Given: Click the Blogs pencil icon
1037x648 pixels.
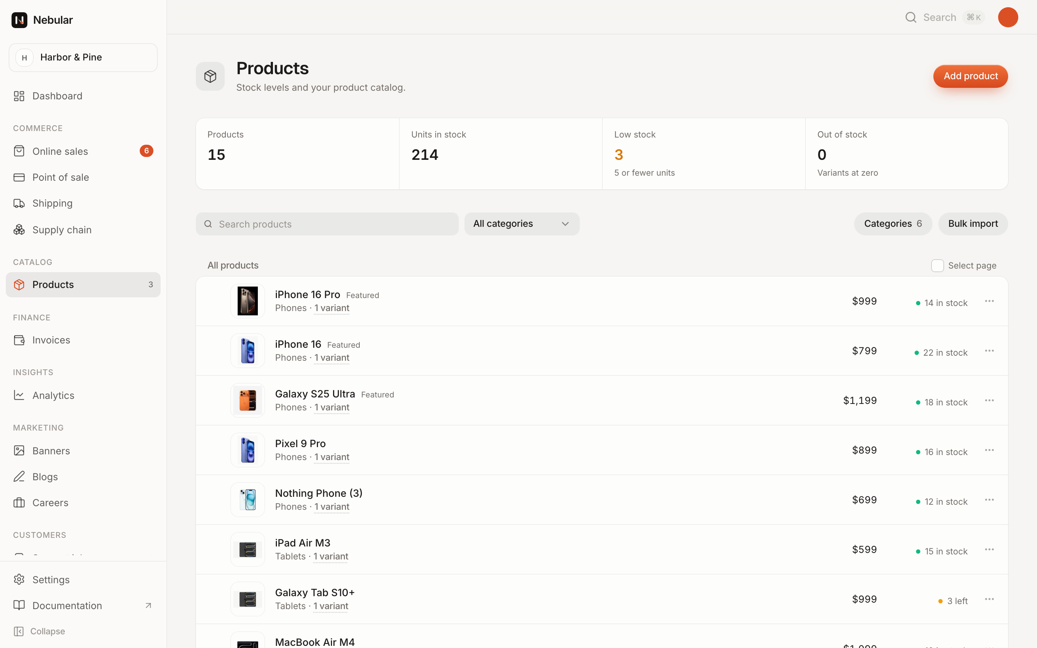Looking at the screenshot, I should tap(19, 477).
